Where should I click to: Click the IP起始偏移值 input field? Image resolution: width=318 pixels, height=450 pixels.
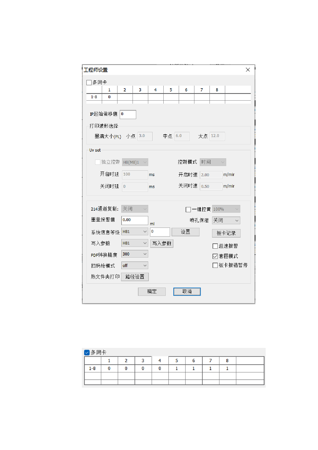(128, 114)
